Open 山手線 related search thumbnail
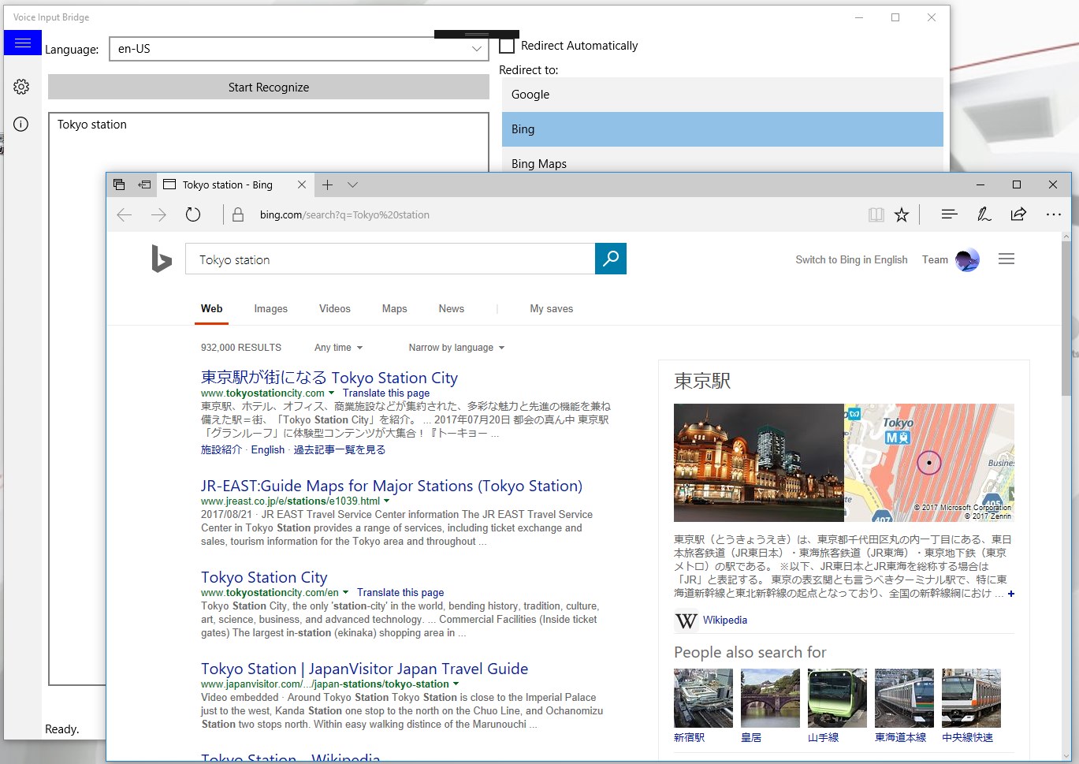This screenshot has width=1079, height=764. tap(837, 699)
